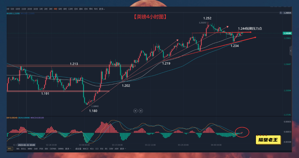
Task: Click the red-circled MACD crossover area
Action: point(242,132)
